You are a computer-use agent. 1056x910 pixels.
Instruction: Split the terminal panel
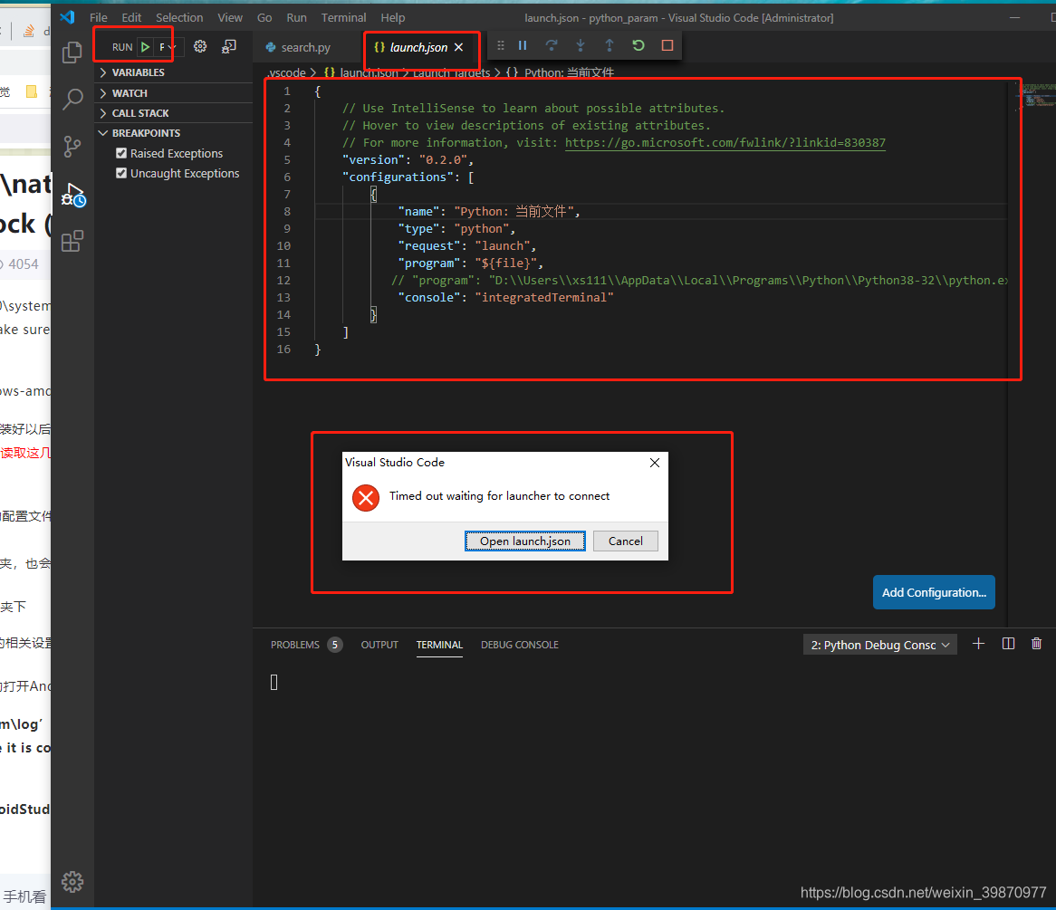pos(1007,643)
